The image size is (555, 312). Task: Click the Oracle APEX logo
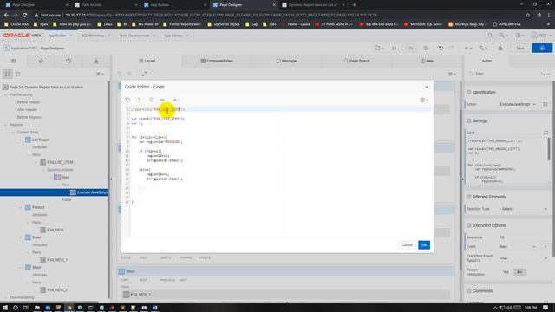pyautogui.click(x=22, y=36)
